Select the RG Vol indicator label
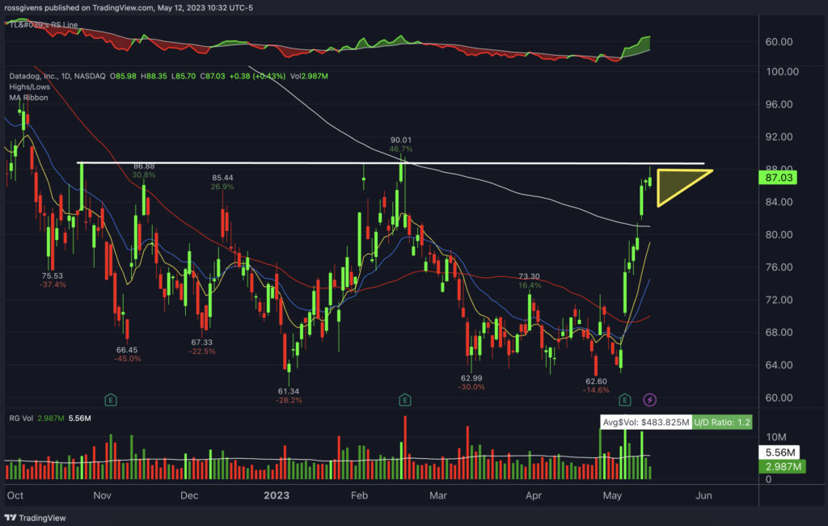 (x=21, y=419)
